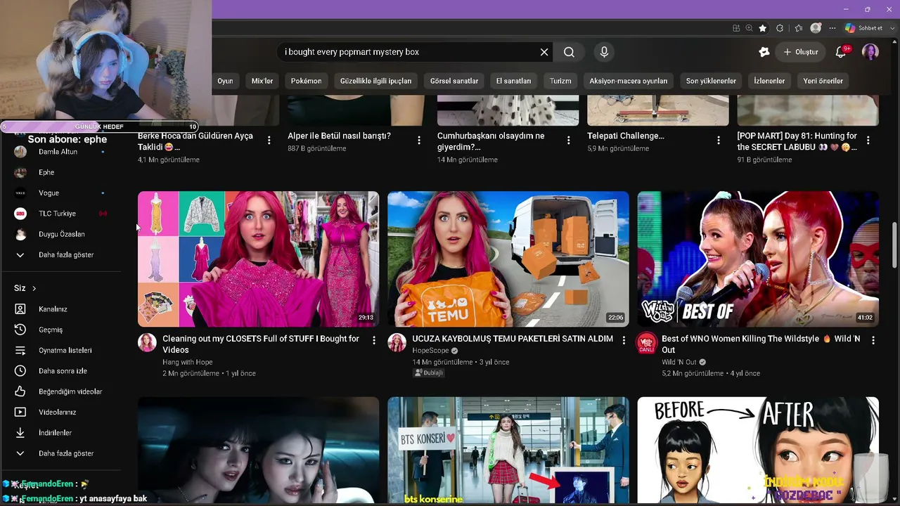900x506 pixels.
Task: Open the Before After drawing thumbnail
Action: tap(758, 450)
